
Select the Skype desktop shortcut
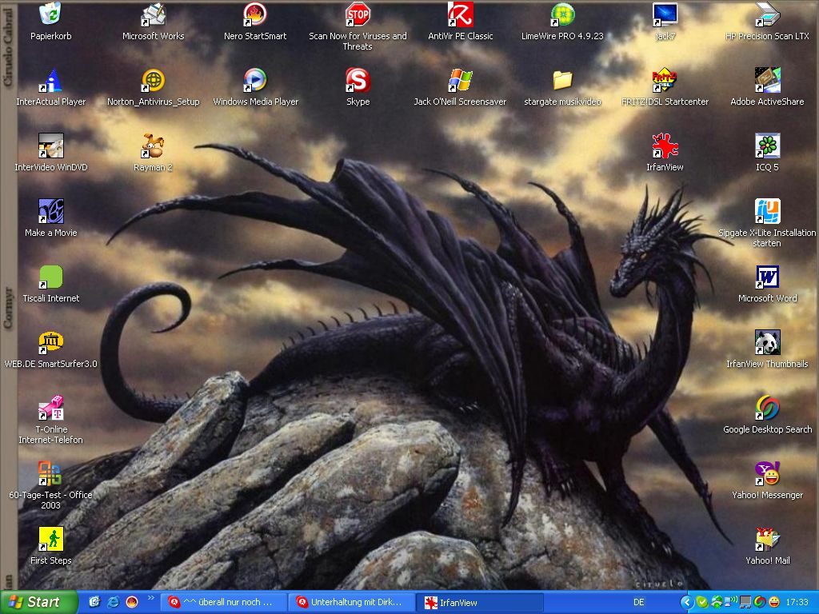tap(358, 81)
